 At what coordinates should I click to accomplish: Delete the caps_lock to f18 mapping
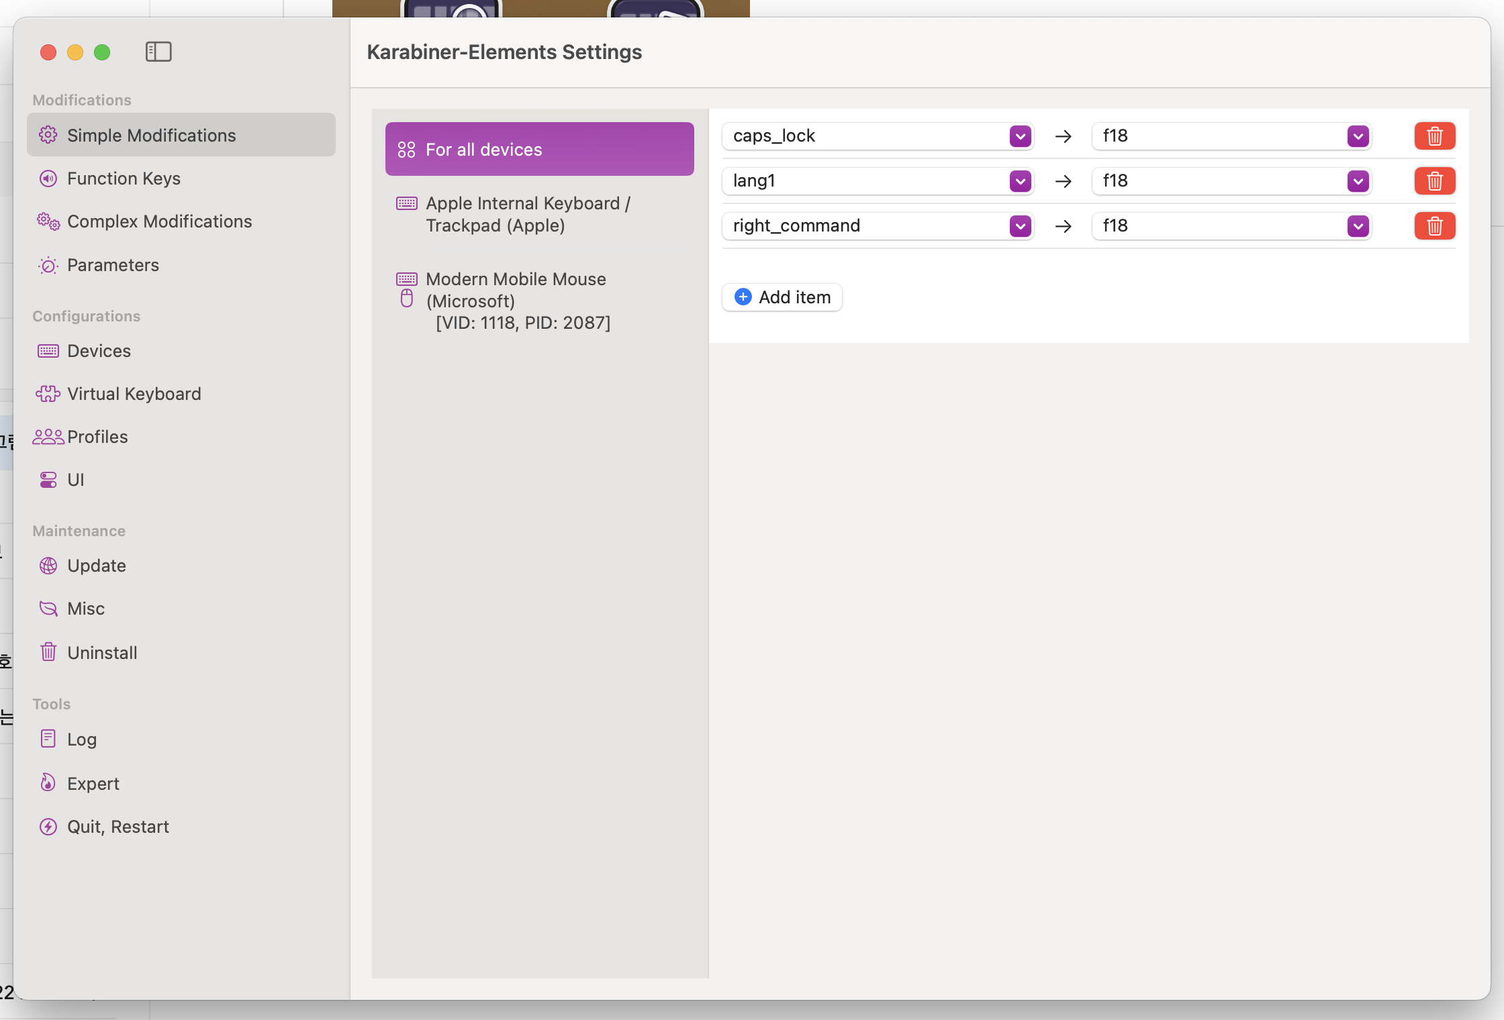[x=1434, y=136]
